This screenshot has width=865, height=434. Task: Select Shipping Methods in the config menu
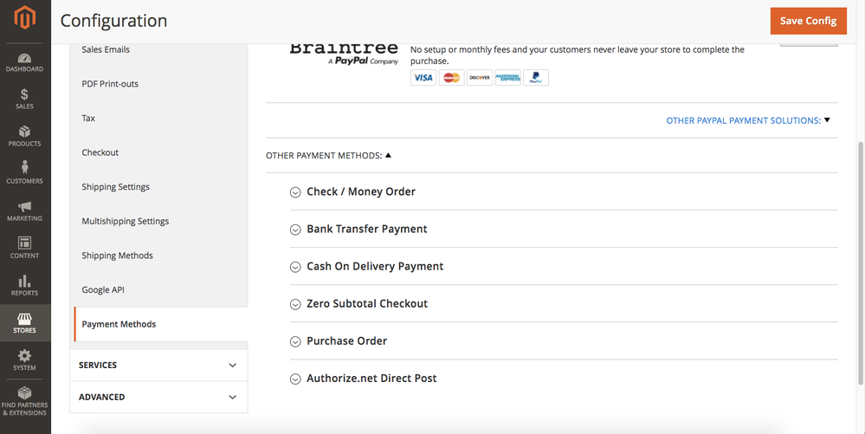point(117,256)
